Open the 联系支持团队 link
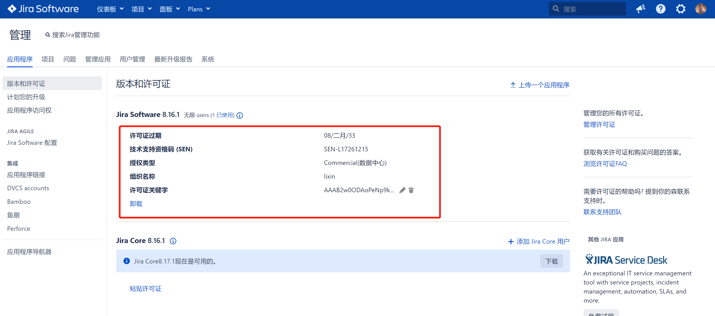This screenshot has height=316, width=715. pos(602,212)
